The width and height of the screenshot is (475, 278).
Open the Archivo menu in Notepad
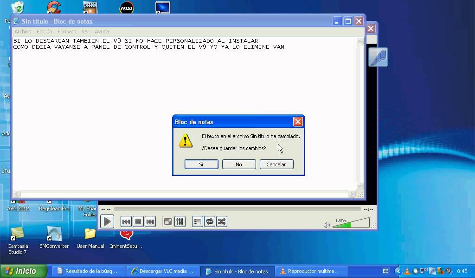click(23, 32)
